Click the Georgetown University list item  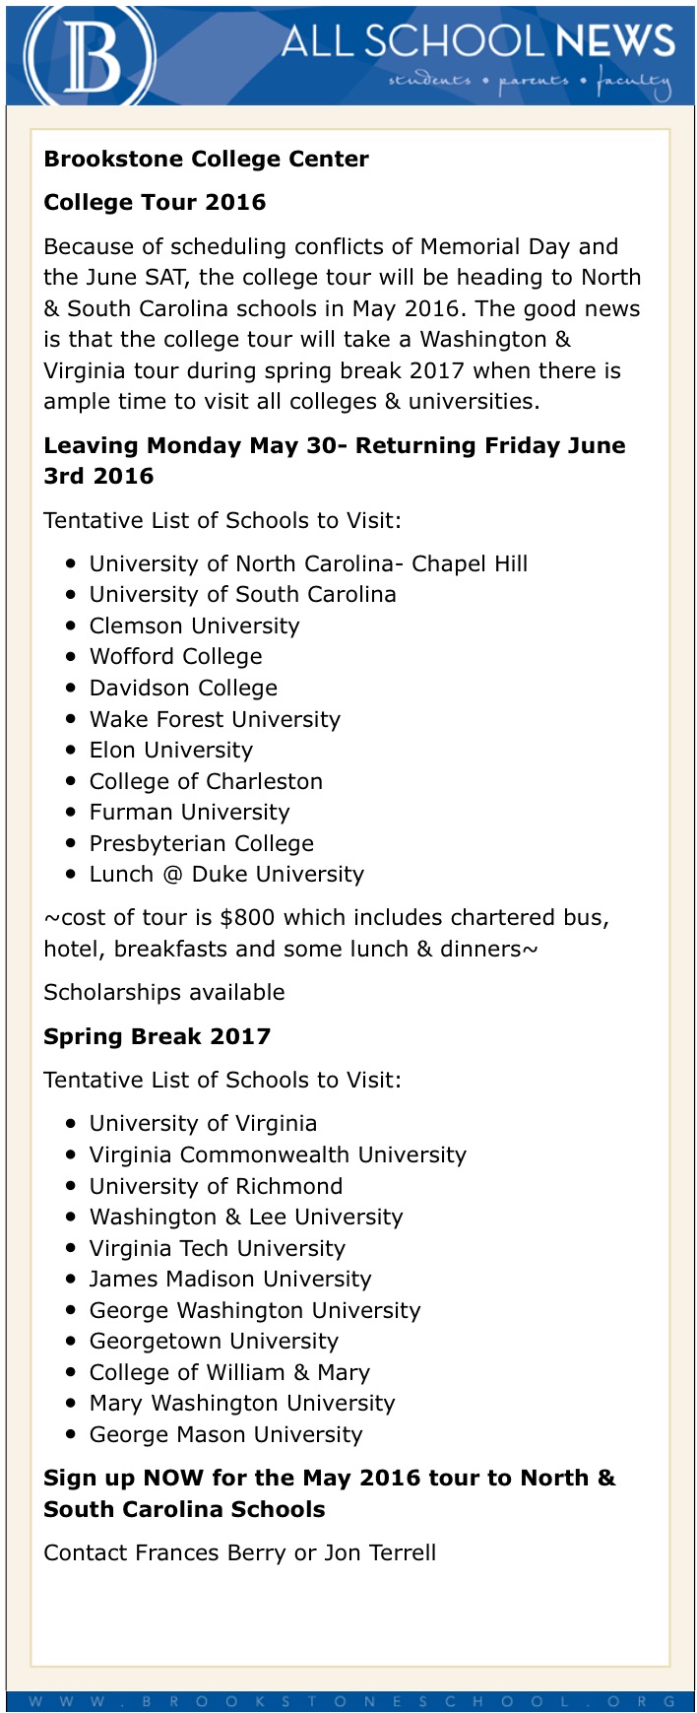pos(214,1341)
